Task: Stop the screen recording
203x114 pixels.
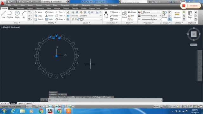Action: click(x=184, y=6)
